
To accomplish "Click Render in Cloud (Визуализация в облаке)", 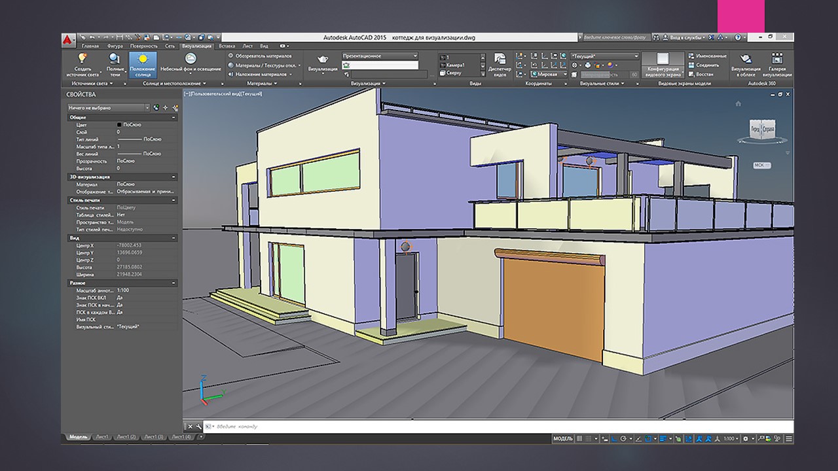I will click(x=746, y=59).
